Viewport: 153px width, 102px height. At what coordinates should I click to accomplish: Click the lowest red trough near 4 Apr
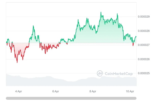click(x=17, y=62)
